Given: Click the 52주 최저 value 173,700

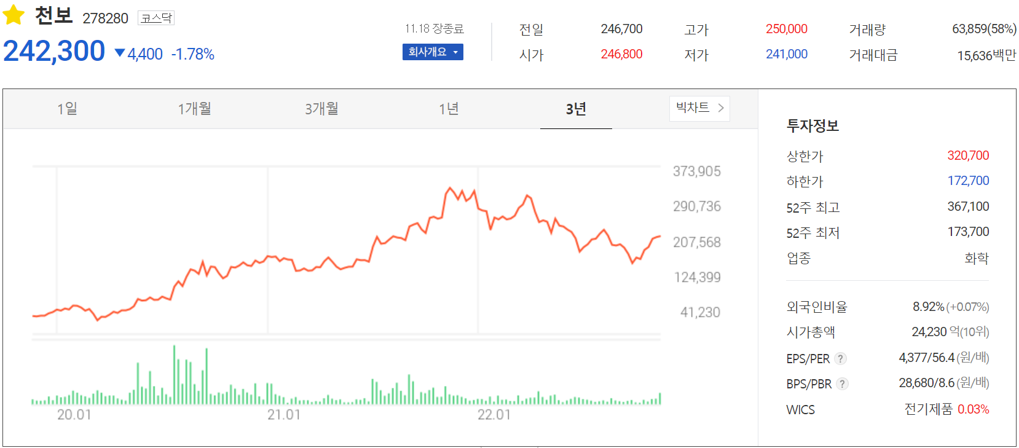Looking at the screenshot, I should 968,232.
